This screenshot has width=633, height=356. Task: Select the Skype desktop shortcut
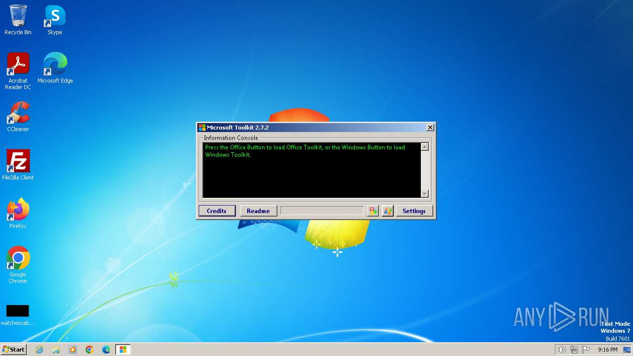[x=55, y=20]
